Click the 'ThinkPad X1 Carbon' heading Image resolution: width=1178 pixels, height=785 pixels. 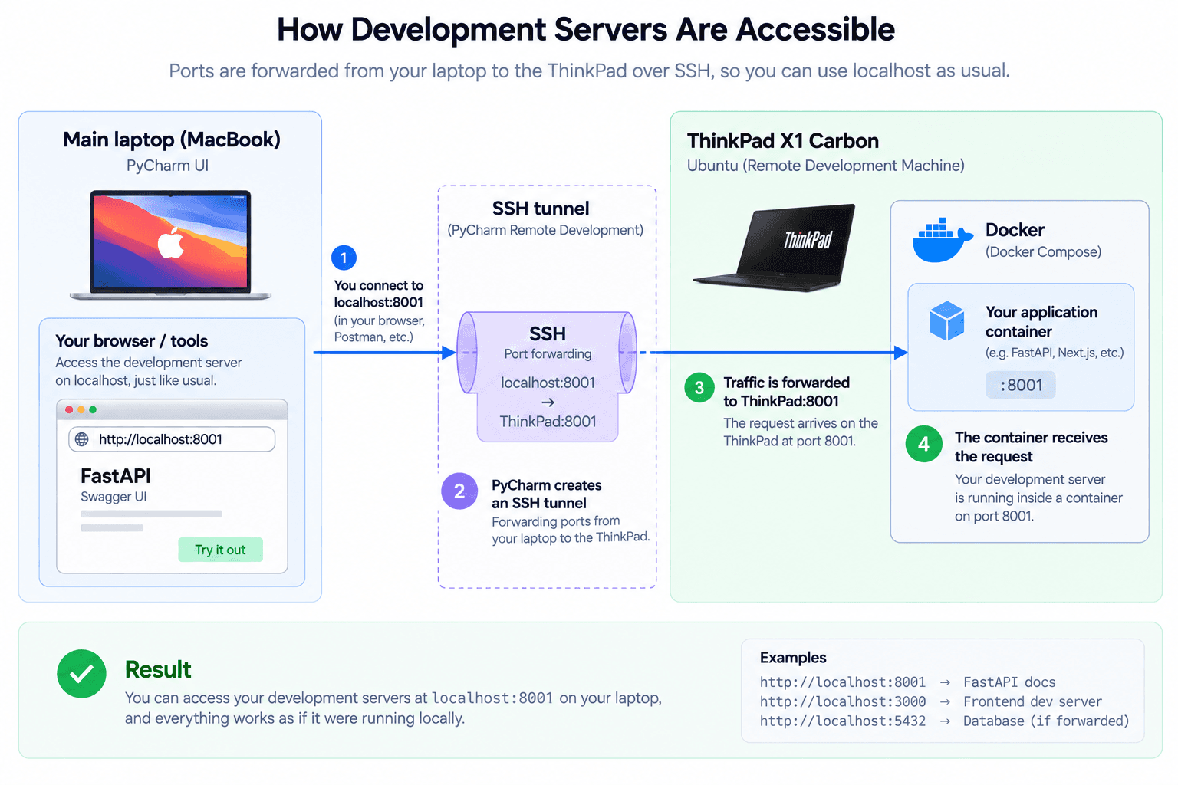click(x=783, y=141)
